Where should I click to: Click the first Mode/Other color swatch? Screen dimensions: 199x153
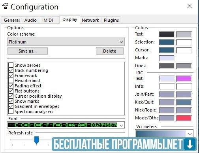[x=166, y=118]
